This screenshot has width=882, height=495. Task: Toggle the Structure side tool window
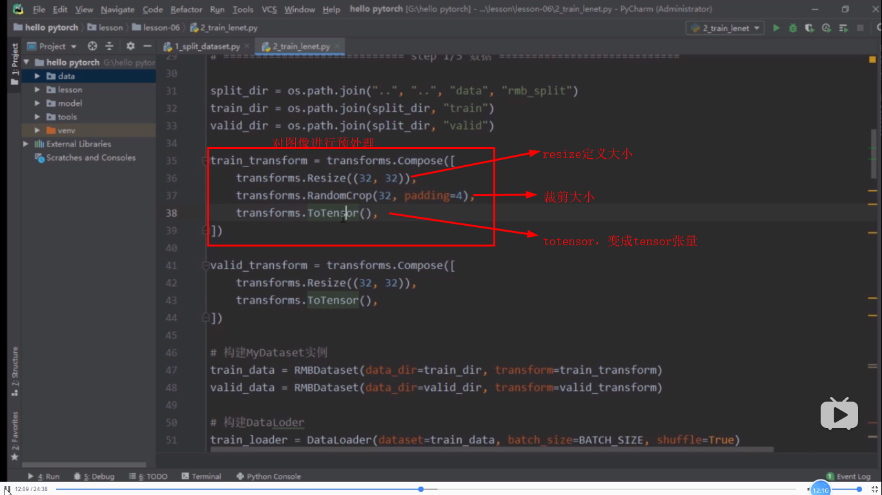point(14,372)
